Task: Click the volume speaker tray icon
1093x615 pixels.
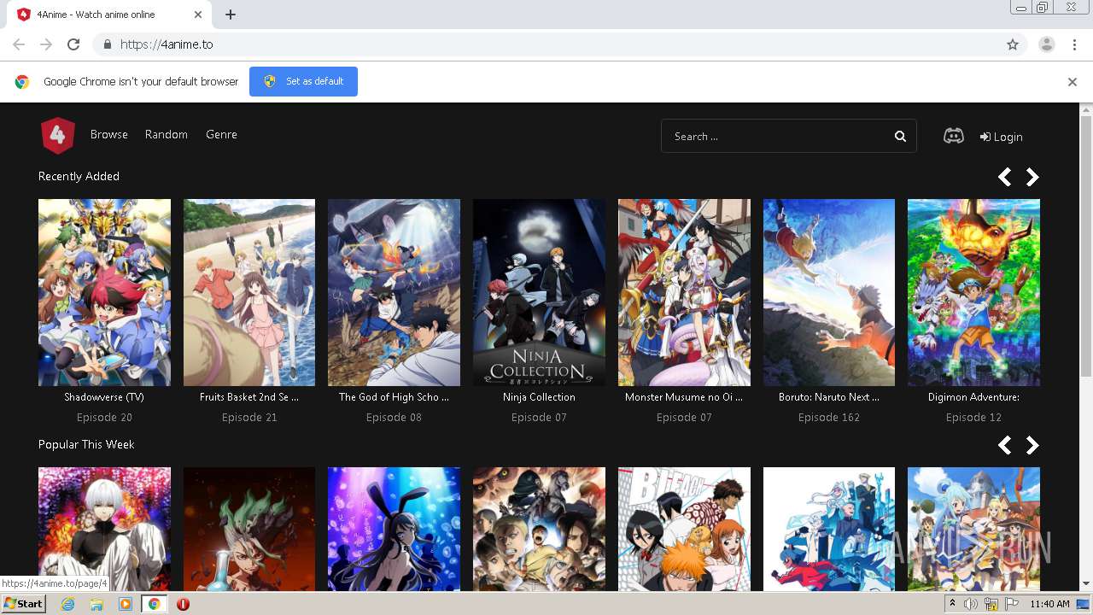Action: click(971, 604)
